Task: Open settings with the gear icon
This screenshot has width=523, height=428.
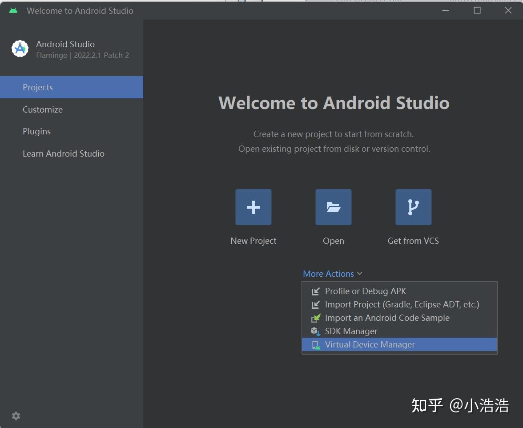Action: click(x=16, y=416)
